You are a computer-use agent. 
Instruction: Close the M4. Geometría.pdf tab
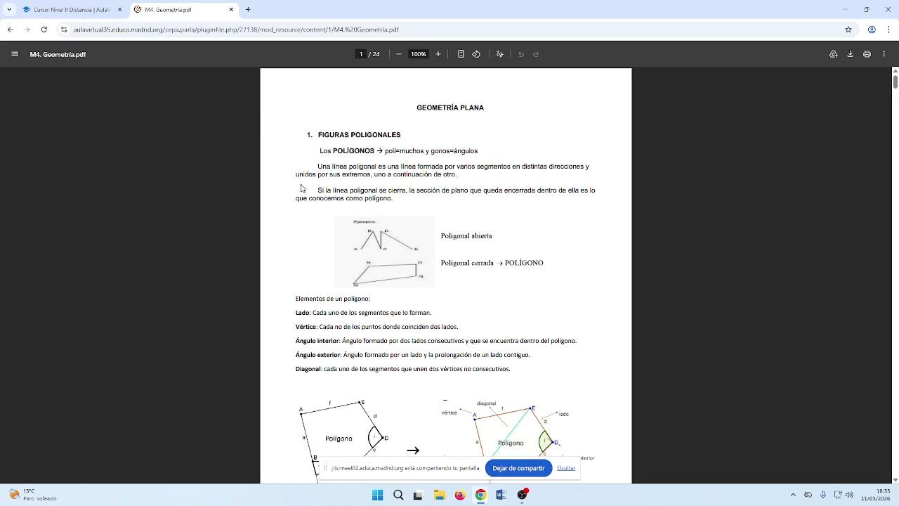(x=231, y=10)
